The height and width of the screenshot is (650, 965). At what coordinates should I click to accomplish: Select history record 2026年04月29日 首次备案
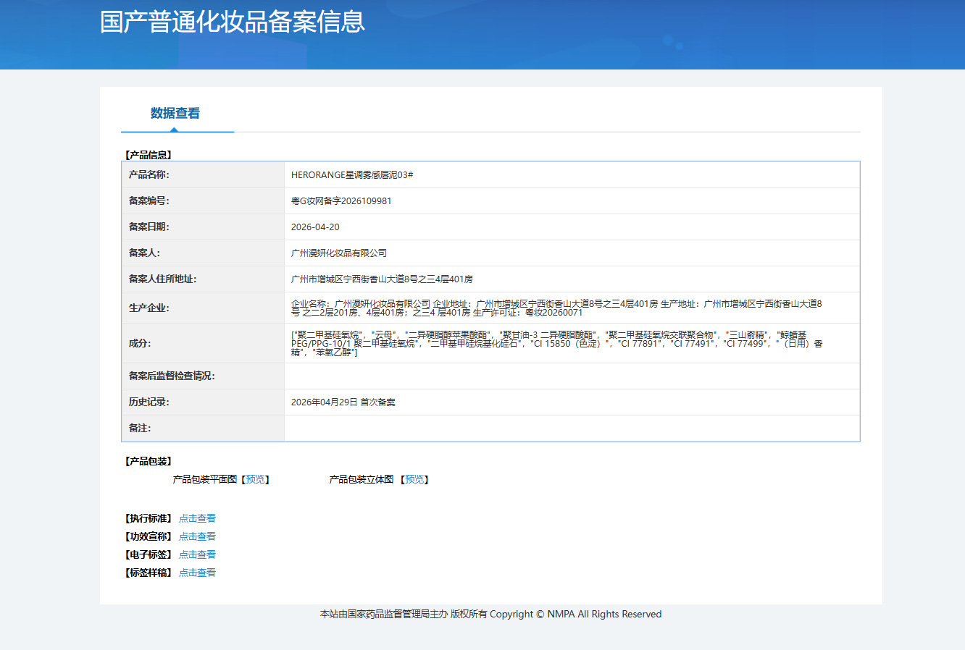(x=343, y=402)
